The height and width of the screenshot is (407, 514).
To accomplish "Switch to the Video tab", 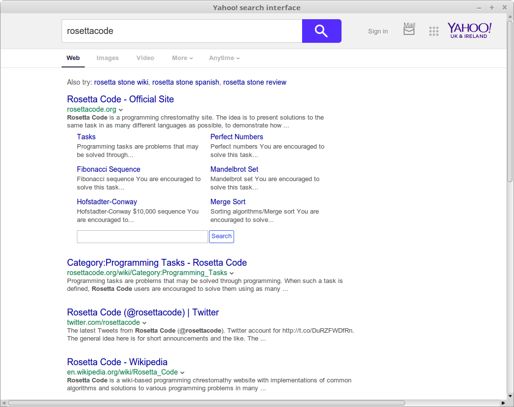I will tap(145, 58).
